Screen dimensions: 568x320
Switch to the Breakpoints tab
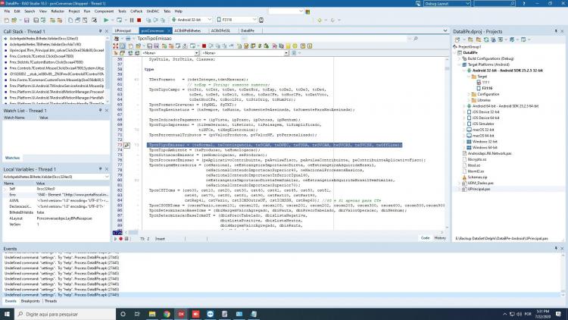pyautogui.click(x=30, y=301)
